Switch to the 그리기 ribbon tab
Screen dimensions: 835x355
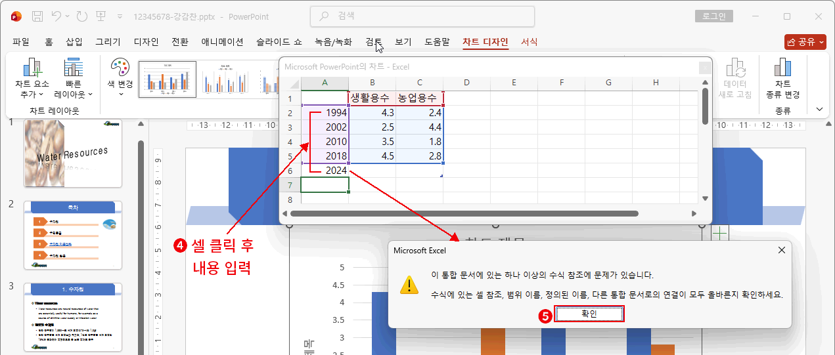pos(108,42)
